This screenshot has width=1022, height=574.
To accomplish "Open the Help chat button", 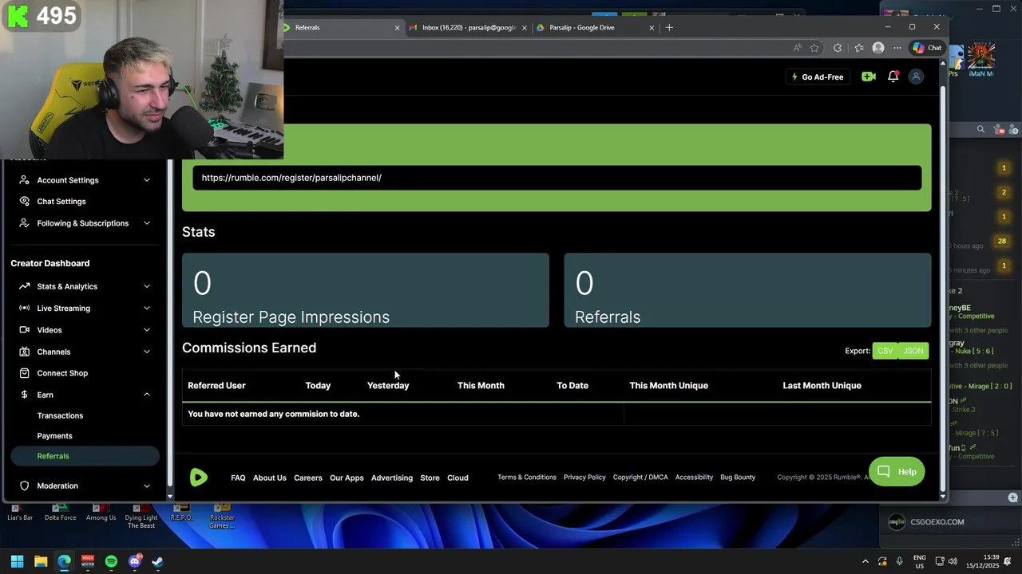I will pyautogui.click(x=897, y=471).
